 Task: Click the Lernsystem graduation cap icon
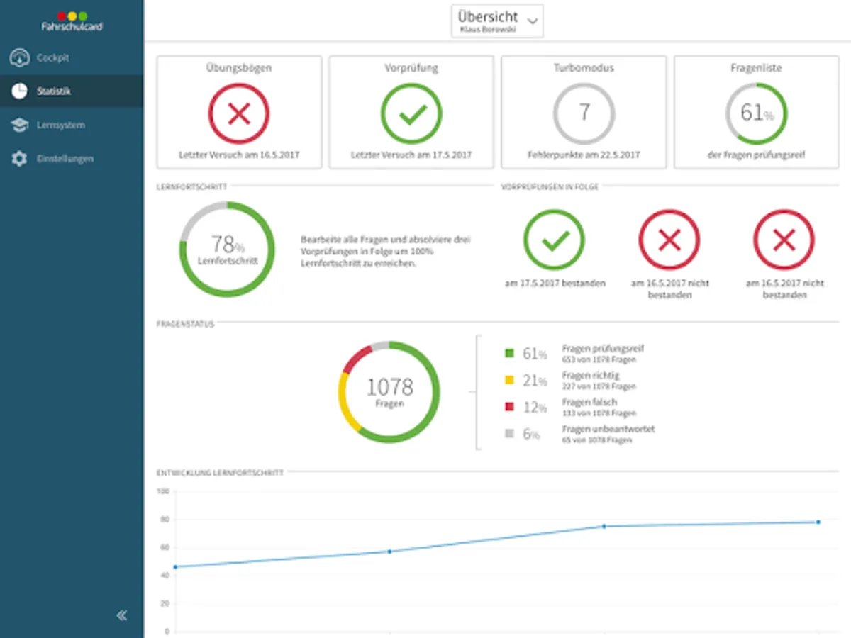(x=19, y=125)
